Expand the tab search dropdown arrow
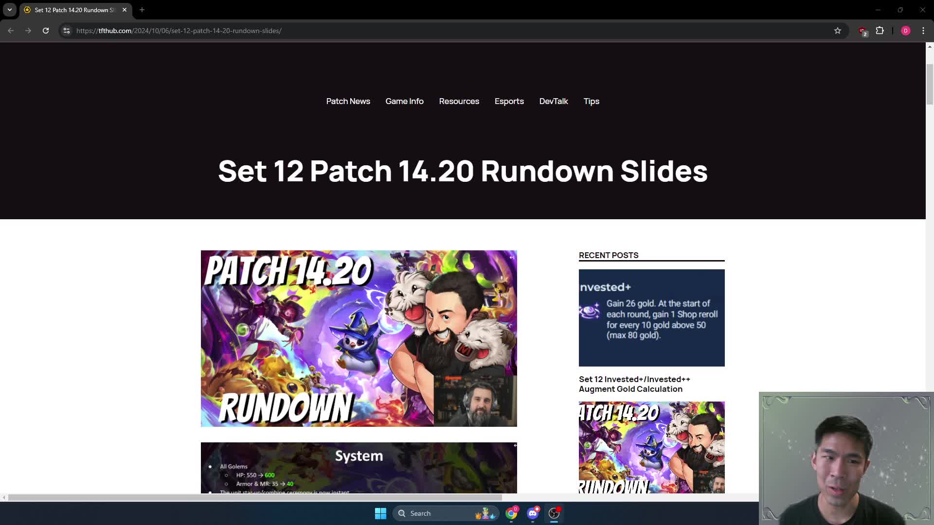 (x=10, y=10)
